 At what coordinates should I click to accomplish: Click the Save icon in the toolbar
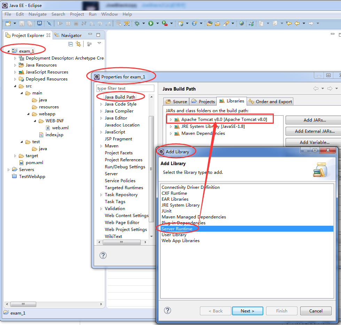coord(22,23)
